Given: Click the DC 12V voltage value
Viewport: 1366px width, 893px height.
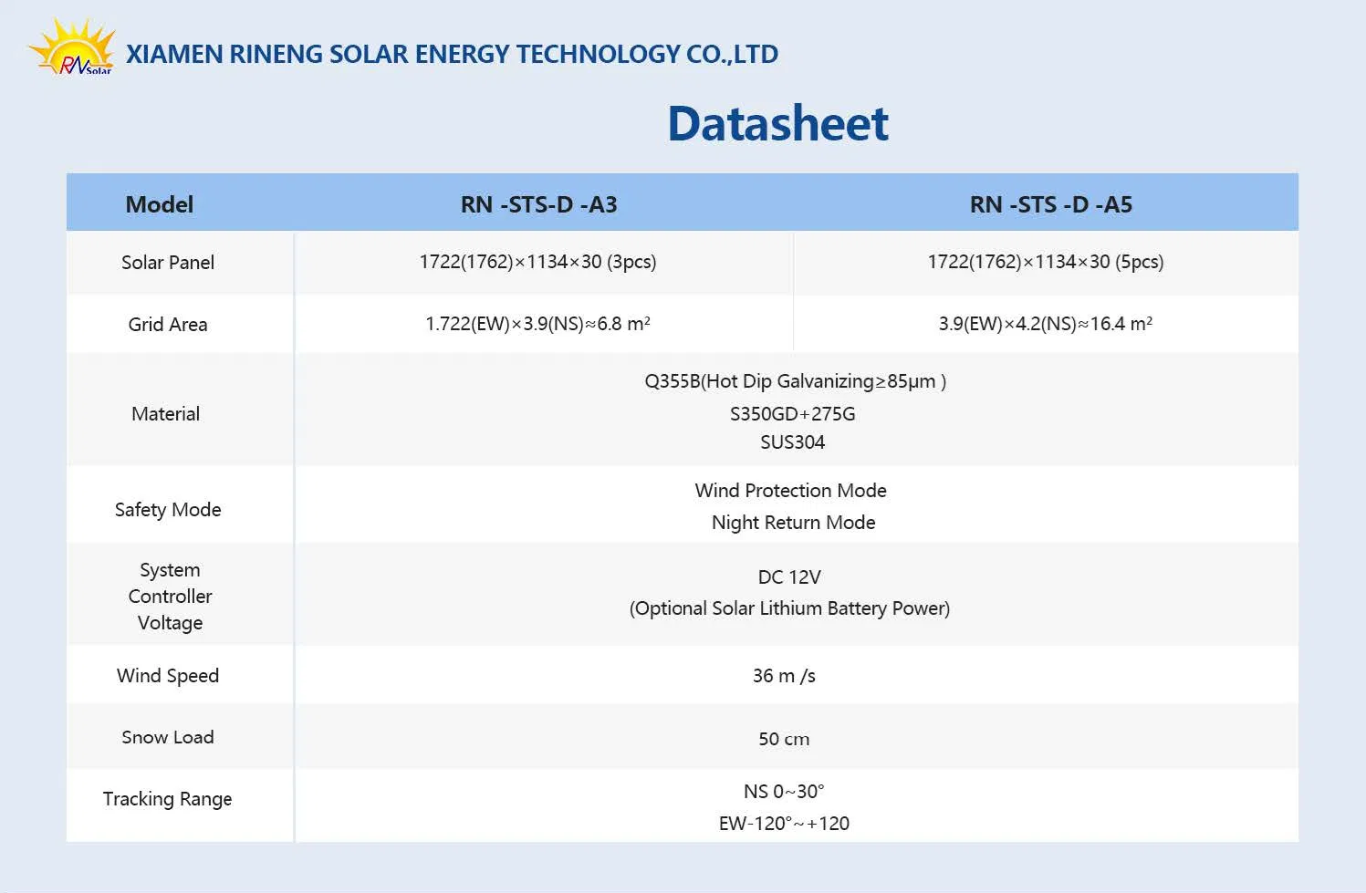Looking at the screenshot, I should [x=789, y=577].
